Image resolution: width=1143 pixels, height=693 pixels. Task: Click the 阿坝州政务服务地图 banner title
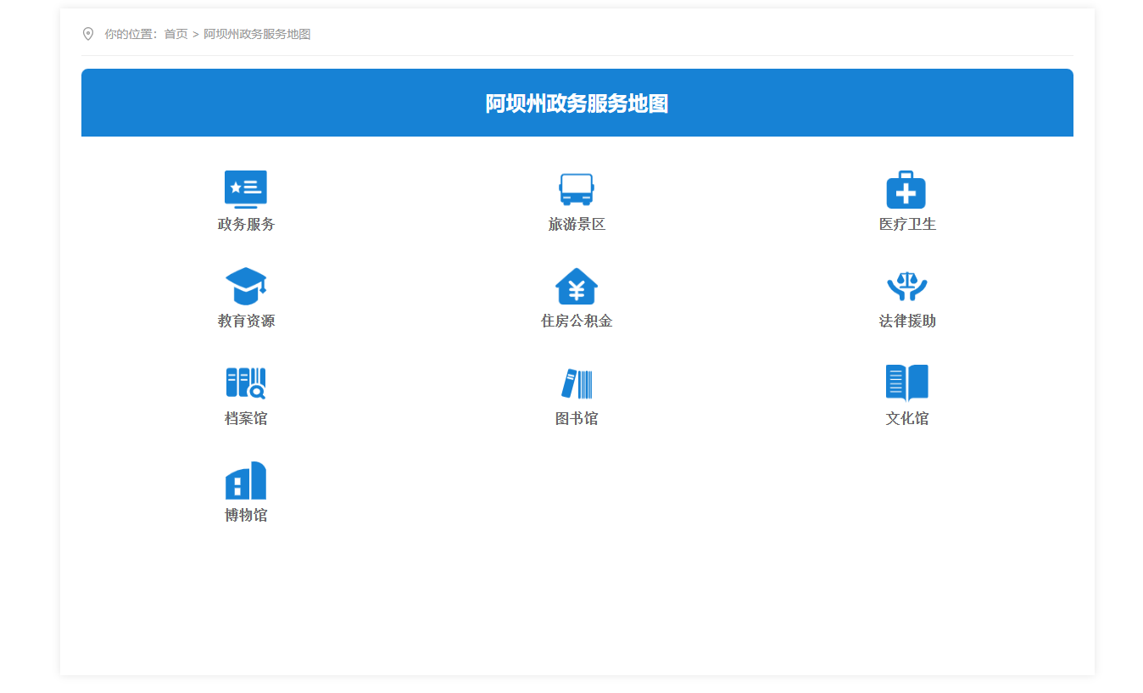(577, 103)
